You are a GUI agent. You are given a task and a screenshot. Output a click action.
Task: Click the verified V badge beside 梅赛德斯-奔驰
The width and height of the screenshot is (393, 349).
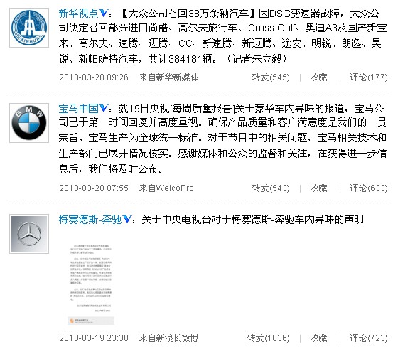(127, 220)
